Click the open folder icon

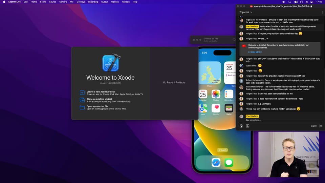[82, 107]
